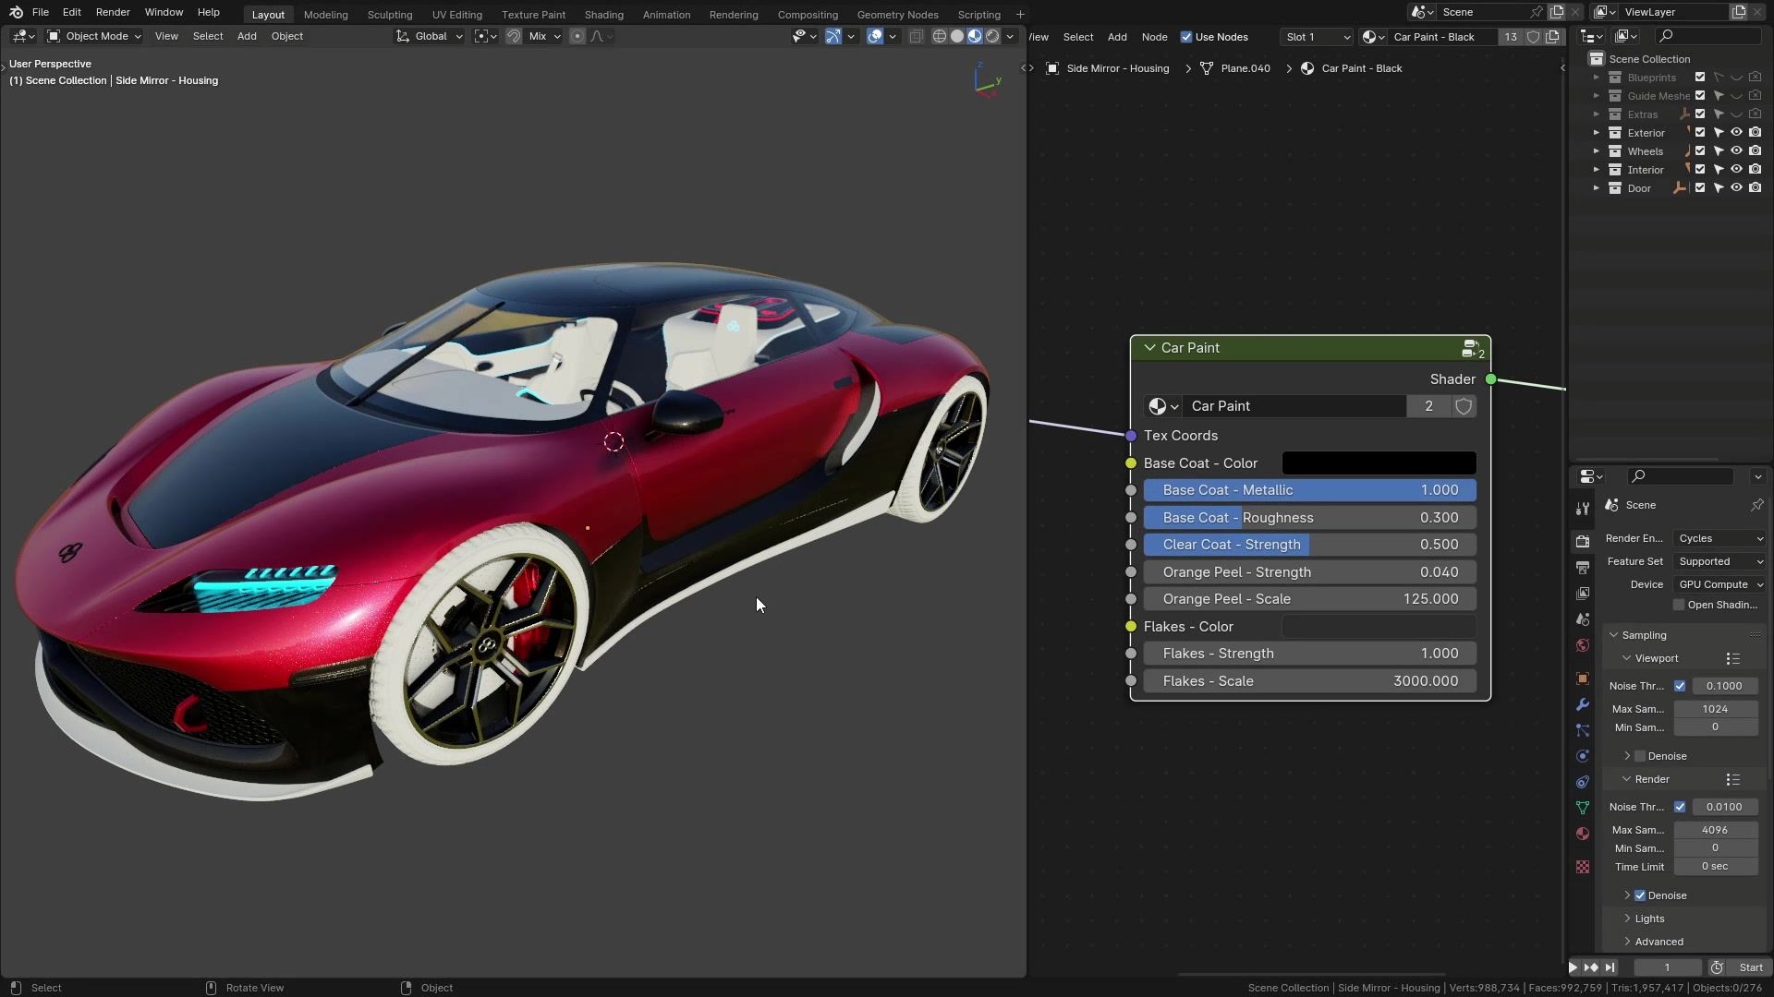This screenshot has width=1774, height=997.
Task: Toggle fake user shield for Car Paint - Black
Action: pyautogui.click(x=1533, y=37)
